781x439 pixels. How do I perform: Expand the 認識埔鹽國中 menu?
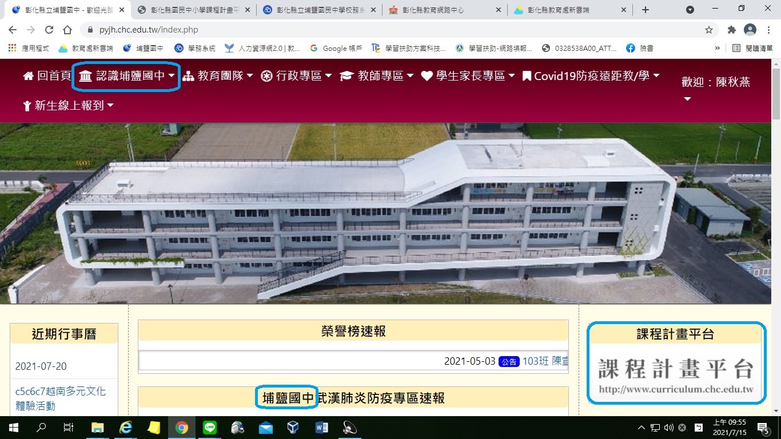coord(127,75)
